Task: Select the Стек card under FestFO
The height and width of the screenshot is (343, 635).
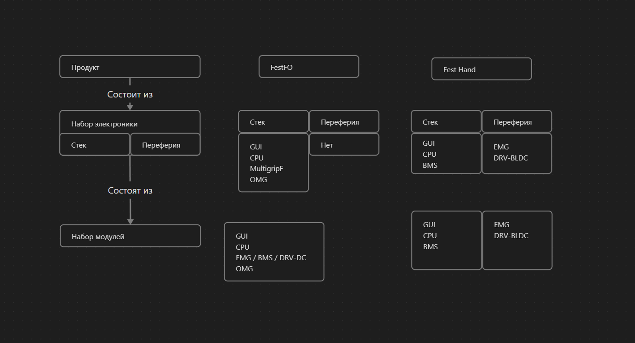Action: [x=273, y=122]
